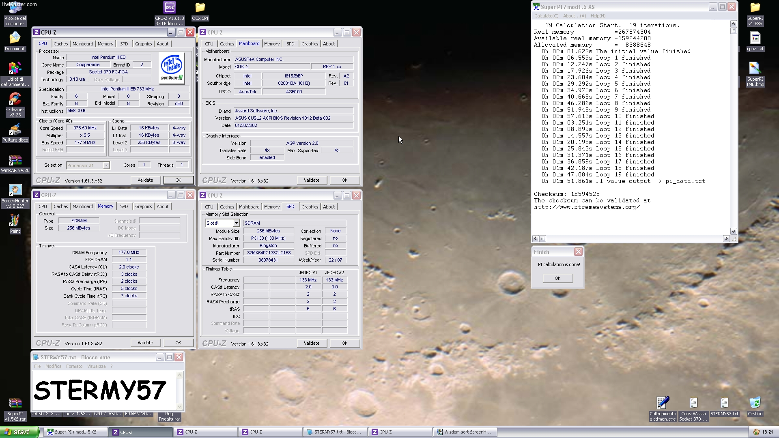Open SuperPI 1MB.bmp image icon
Screen dimensions: 779x438
tap(755, 74)
